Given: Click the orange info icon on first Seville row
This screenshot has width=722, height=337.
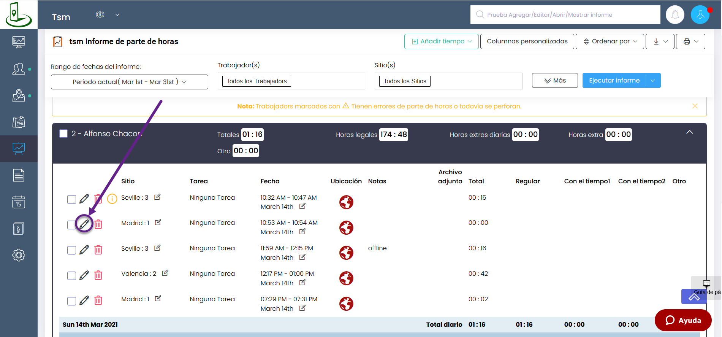Looking at the screenshot, I should [112, 199].
